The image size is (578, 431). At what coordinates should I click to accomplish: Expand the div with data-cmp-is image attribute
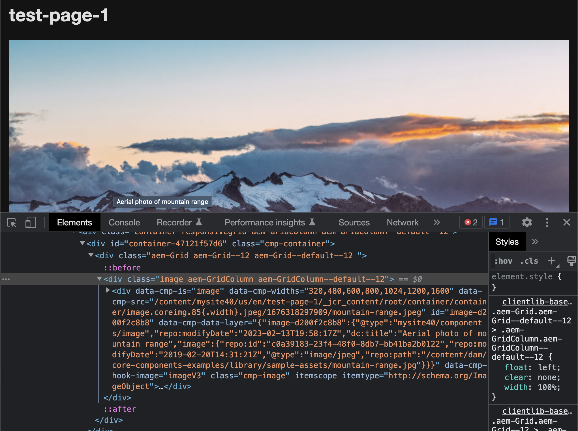(x=108, y=290)
